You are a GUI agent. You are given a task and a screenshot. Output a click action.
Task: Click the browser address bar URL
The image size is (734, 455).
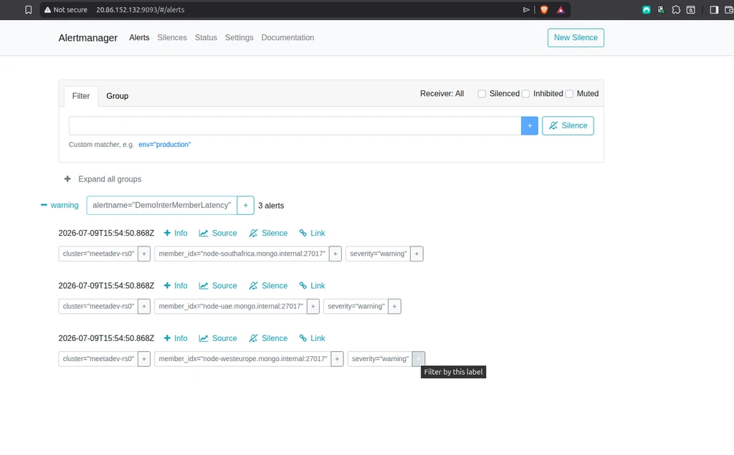(140, 10)
